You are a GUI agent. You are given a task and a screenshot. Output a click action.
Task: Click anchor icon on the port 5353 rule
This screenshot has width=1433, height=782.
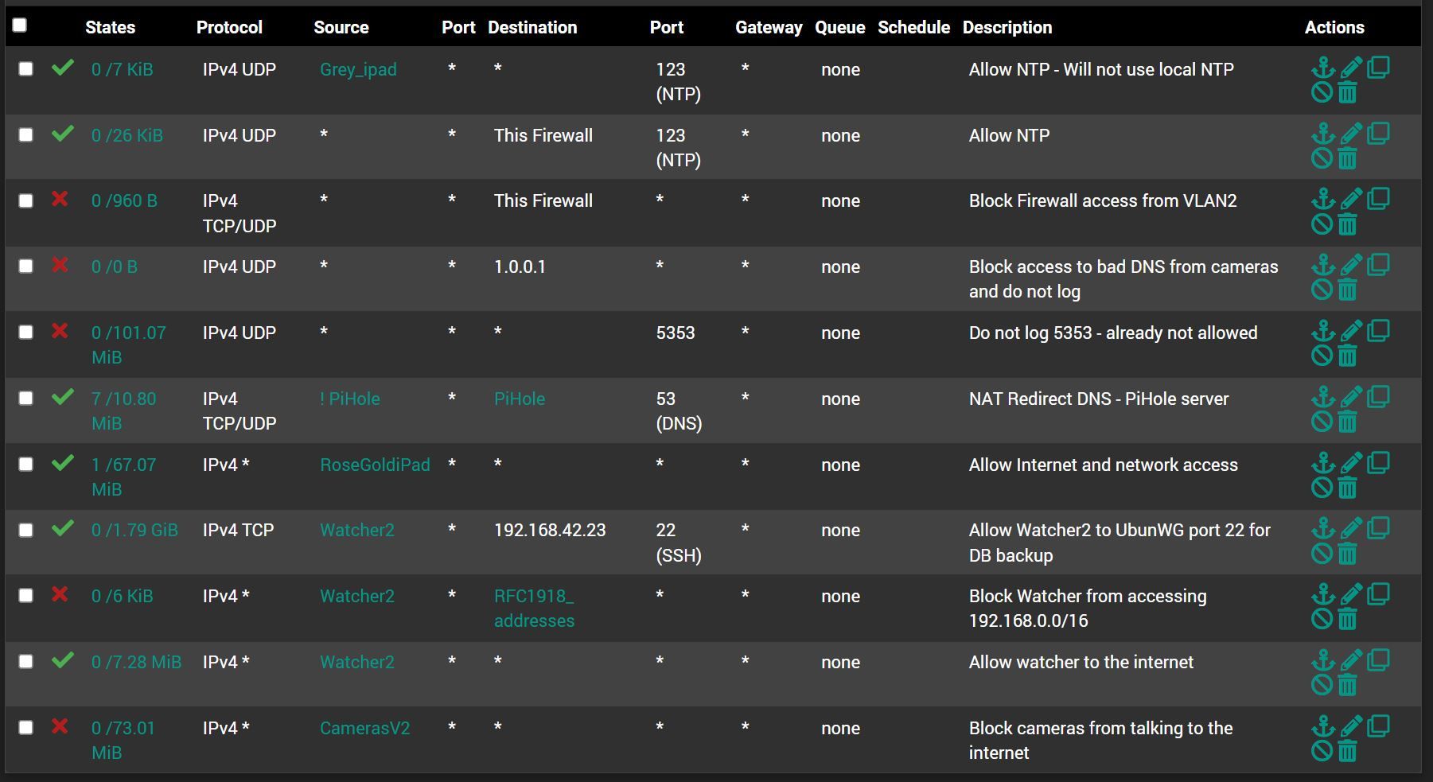pos(1323,331)
